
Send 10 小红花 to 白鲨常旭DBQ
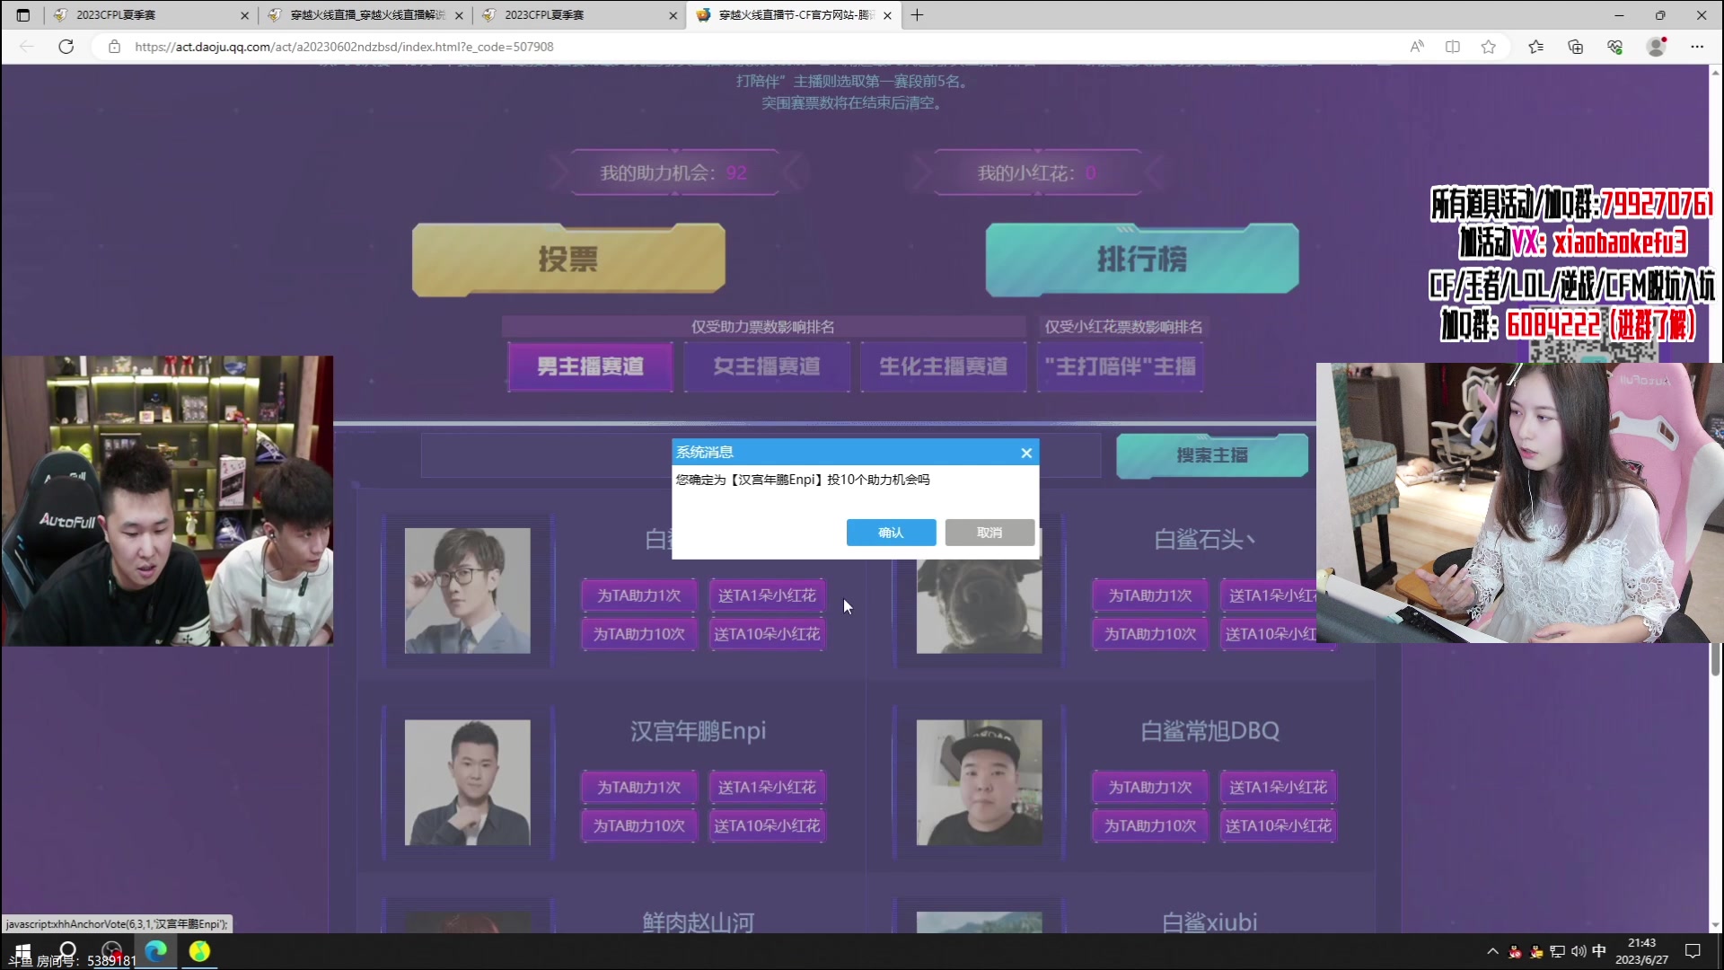(x=1278, y=825)
